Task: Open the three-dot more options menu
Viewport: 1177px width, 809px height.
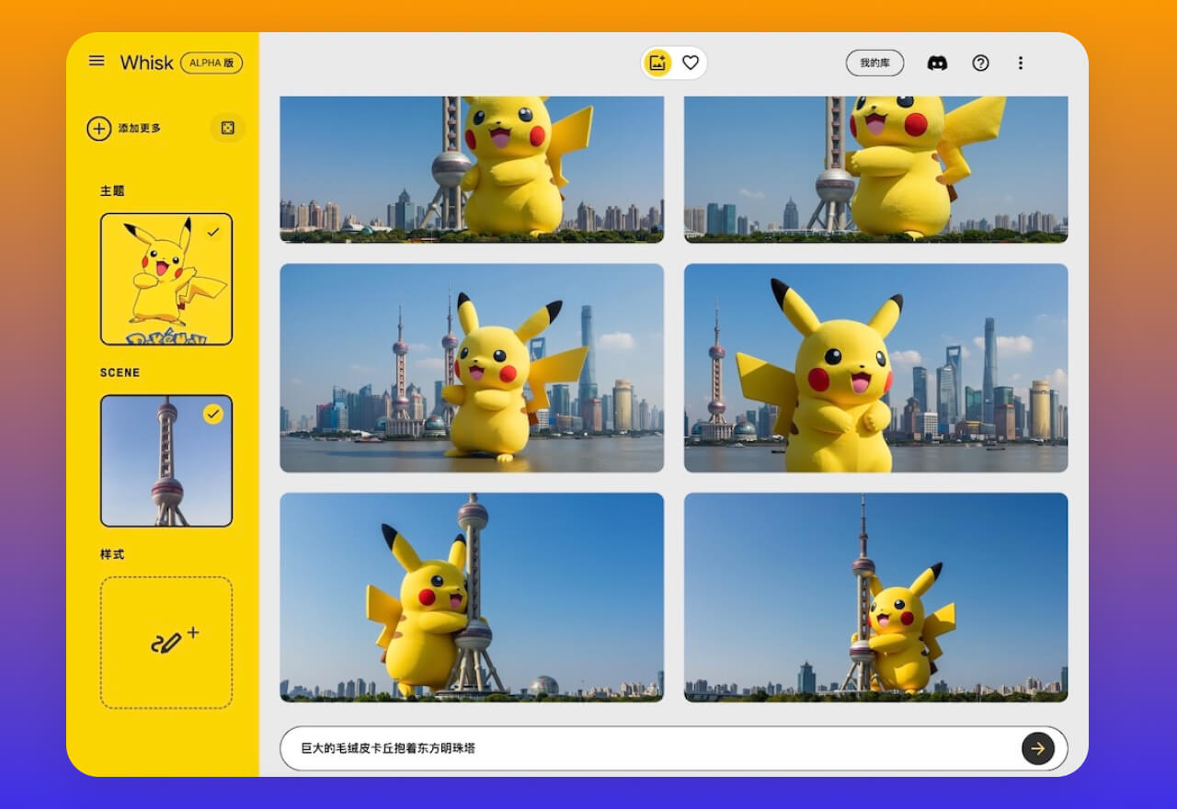Action: click(1020, 63)
